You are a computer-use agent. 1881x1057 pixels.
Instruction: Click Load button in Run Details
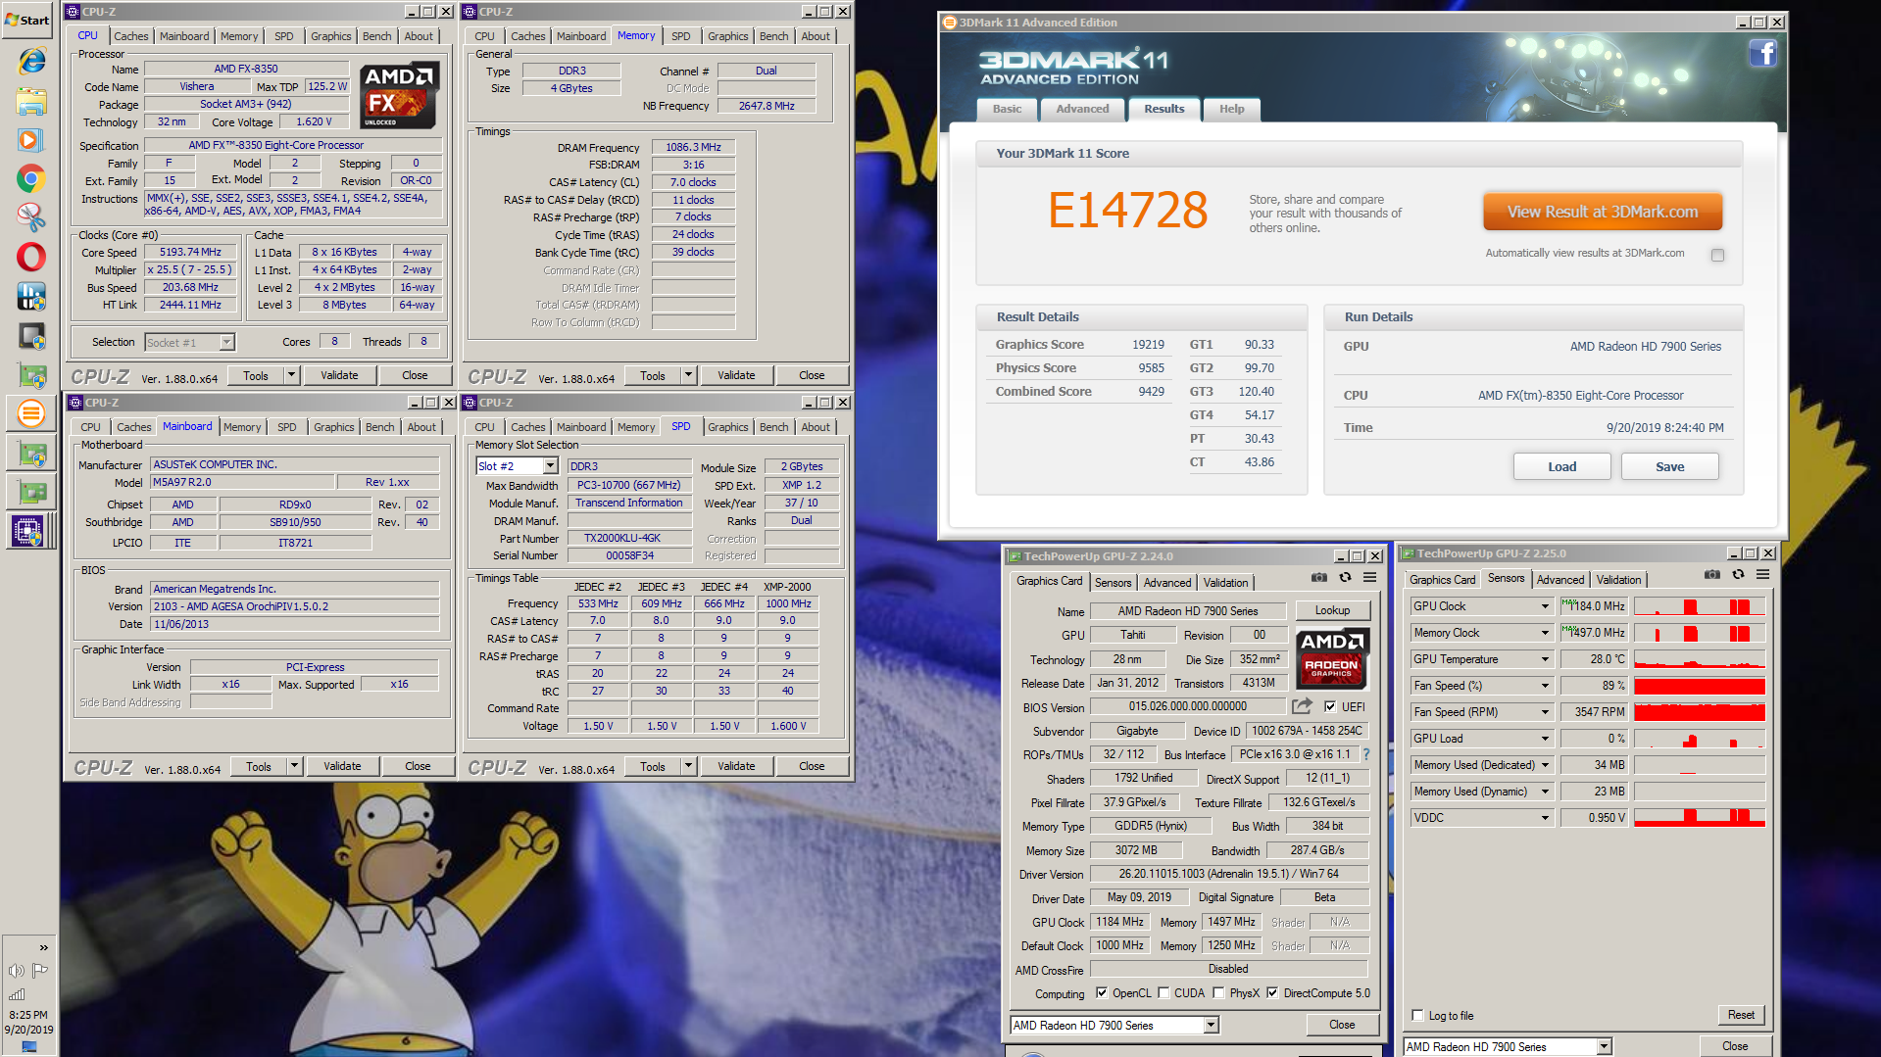click(x=1561, y=466)
